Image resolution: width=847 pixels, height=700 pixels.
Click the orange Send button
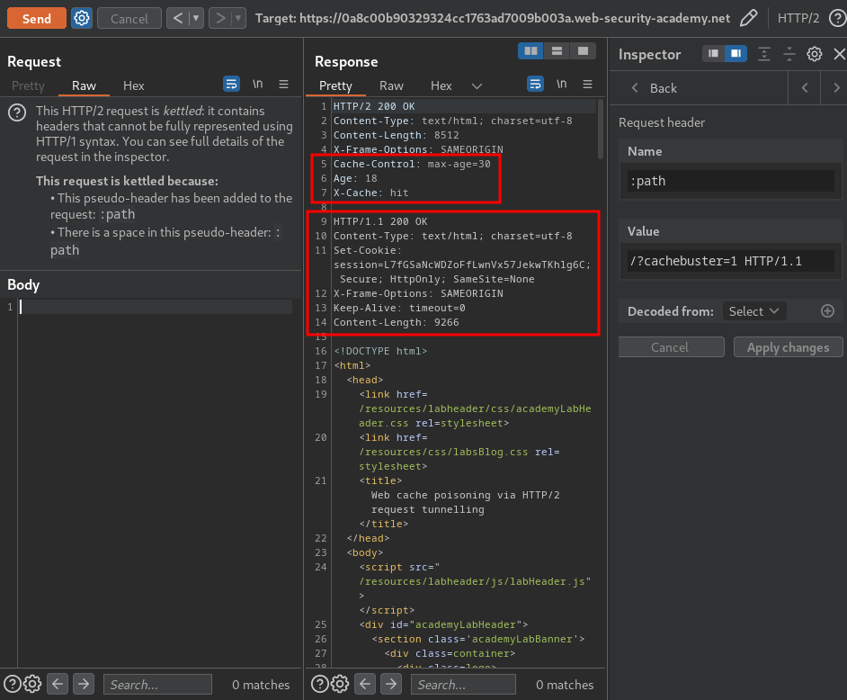point(36,18)
